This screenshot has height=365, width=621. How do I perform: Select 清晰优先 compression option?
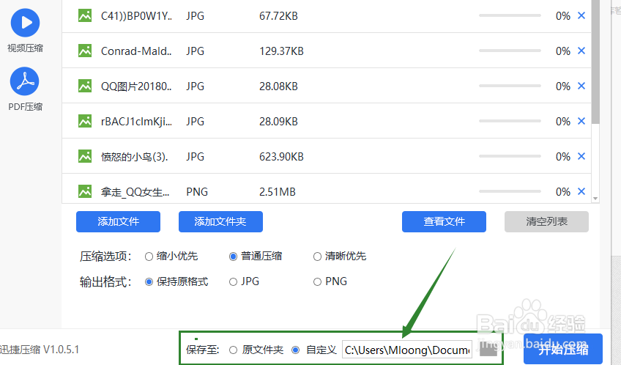coord(317,257)
